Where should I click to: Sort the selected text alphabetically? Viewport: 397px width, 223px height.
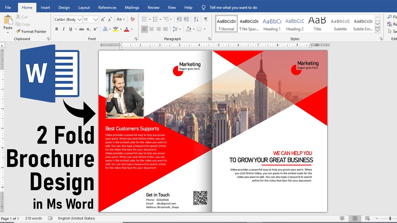[196, 20]
